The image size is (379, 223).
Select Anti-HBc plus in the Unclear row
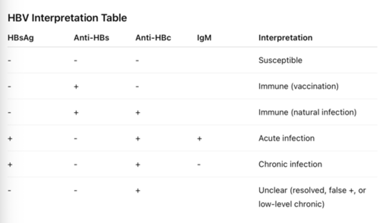click(x=138, y=191)
